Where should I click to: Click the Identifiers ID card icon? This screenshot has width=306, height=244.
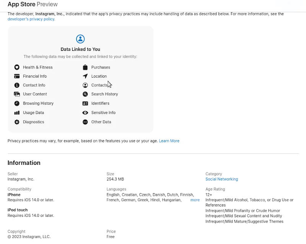[x=85, y=103]
